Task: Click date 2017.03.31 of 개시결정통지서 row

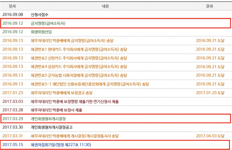Action: tap(13, 136)
